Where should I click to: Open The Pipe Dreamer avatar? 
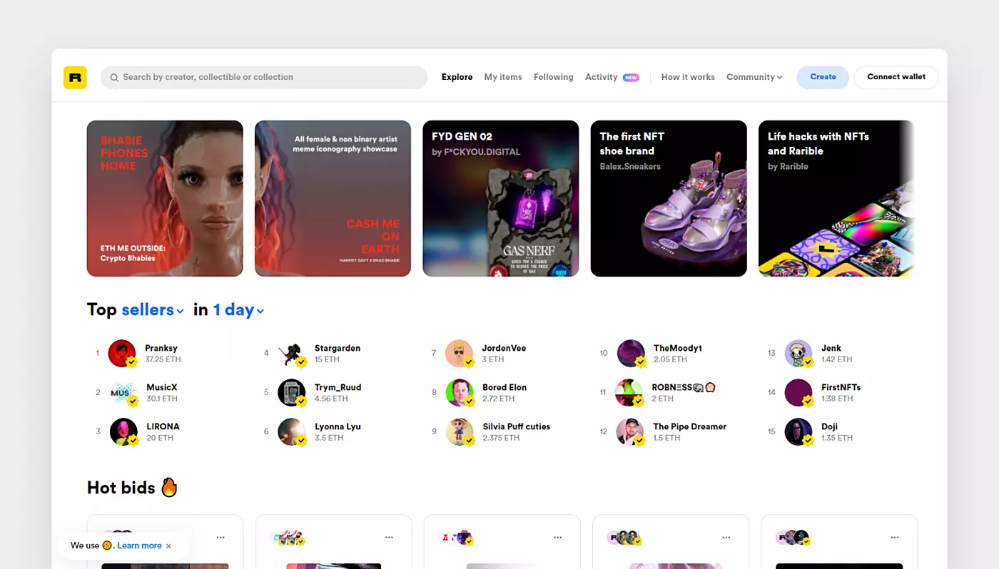click(630, 432)
